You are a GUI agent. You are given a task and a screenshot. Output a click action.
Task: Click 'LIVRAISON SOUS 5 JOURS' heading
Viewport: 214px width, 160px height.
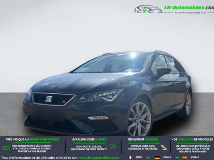pyautogui.click(x=89, y=140)
